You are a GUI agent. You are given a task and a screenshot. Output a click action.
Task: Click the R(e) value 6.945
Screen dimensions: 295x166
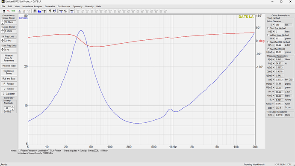click(279, 59)
